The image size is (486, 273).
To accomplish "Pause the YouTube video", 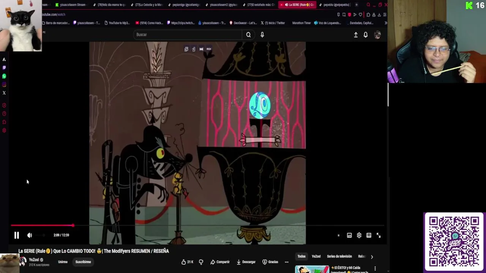I will (x=17, y=235).
